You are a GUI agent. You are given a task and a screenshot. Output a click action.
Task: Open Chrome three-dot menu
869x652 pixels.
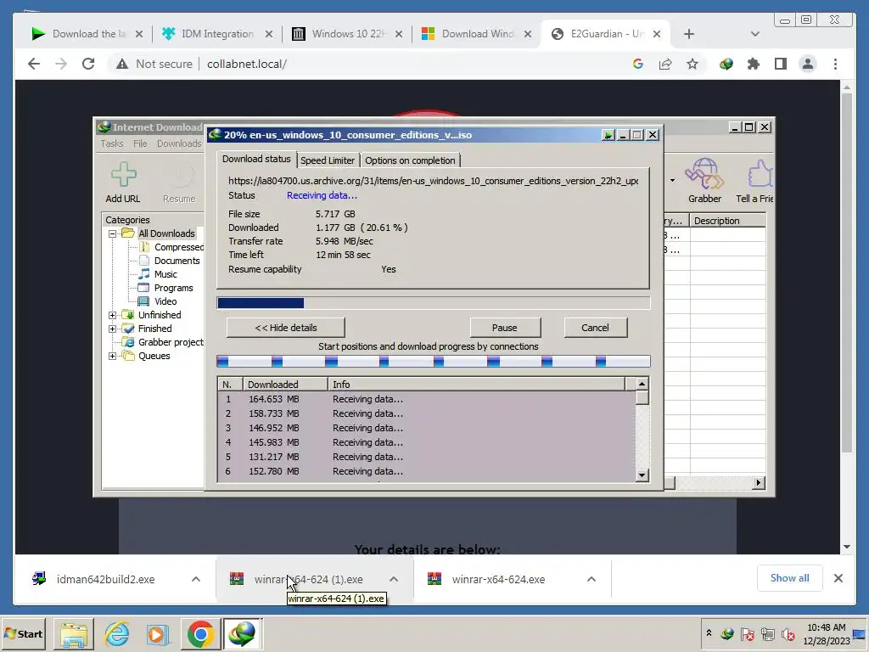pyautogui.click(x=835, y=64)
